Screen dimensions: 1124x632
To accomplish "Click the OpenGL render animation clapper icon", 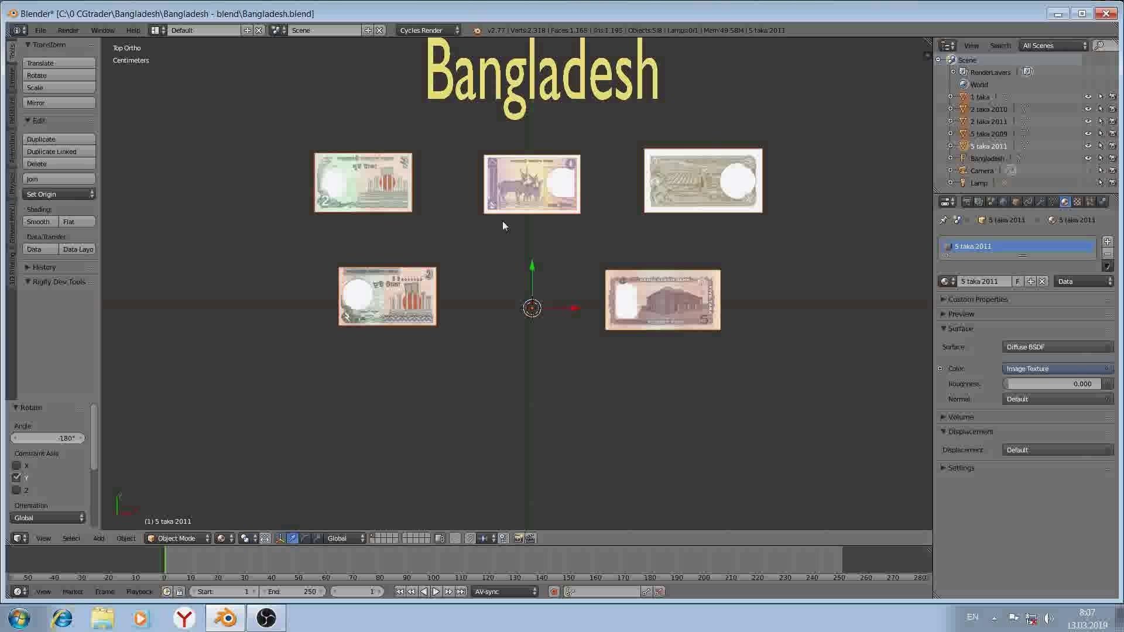I will click(530, 538).
